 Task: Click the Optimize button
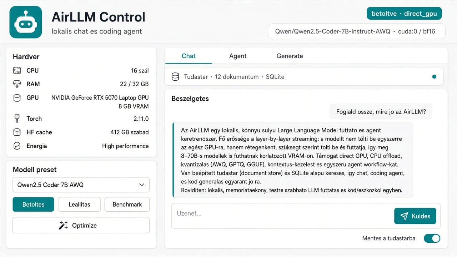tap(81, 225)
